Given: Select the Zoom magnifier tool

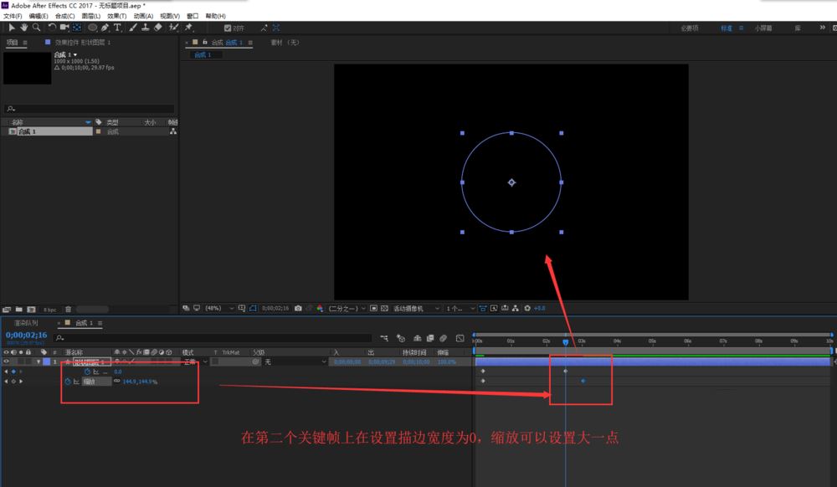Looking at the screenshot, I should [36, 28].
